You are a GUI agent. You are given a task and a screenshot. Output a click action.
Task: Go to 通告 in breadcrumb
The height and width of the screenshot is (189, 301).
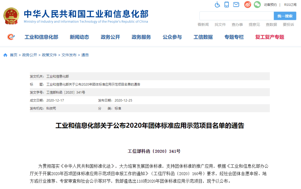[85, 55]
